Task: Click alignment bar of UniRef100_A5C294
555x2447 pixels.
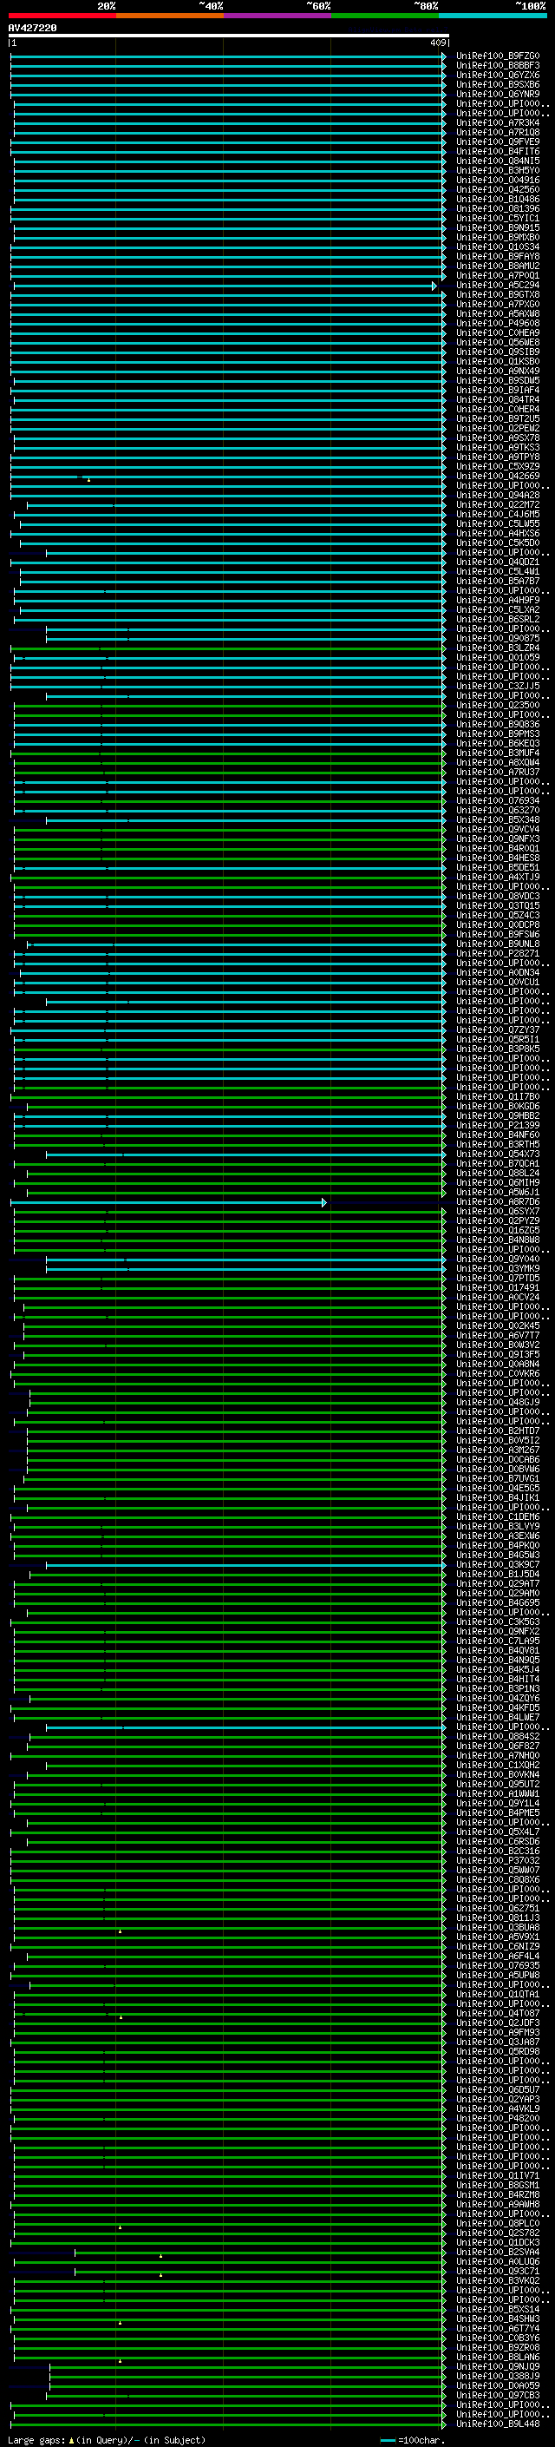Action: pyautogui.click(x=225, y=286)
